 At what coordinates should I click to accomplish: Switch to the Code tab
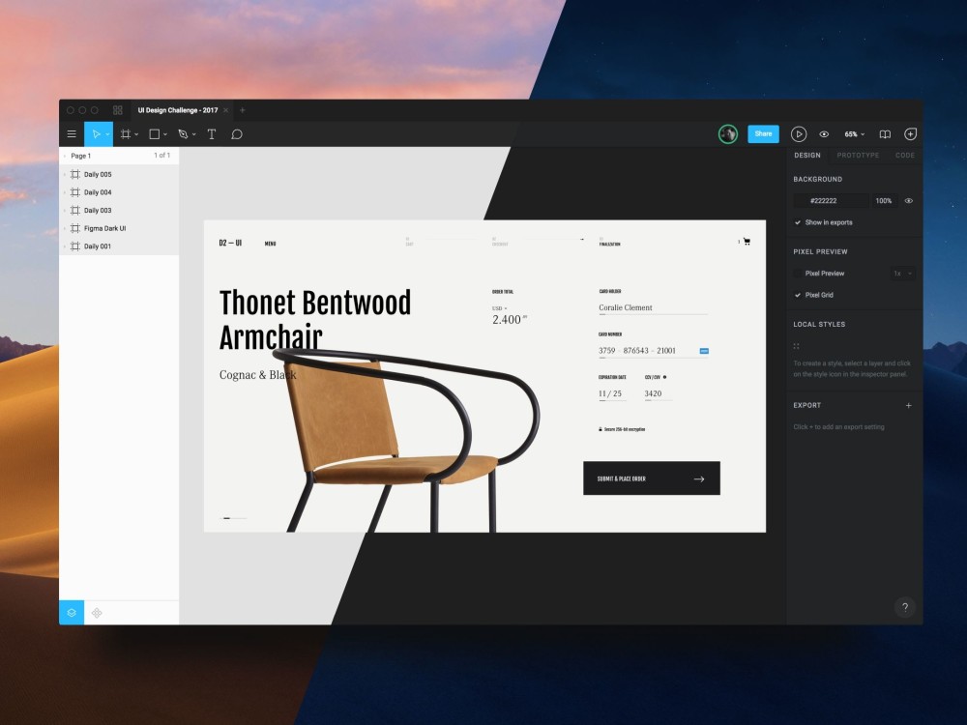905,155
